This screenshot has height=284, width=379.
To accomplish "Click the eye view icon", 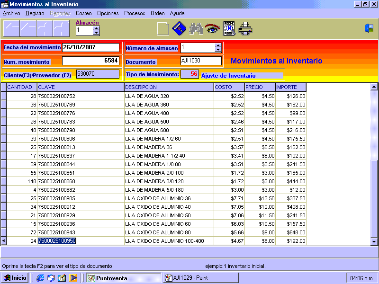I will 212,29.
